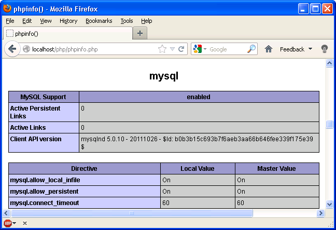Click Local Value On for mysql.allow_local_infile
The width and height of the screenshot is (336, 230).
click(x=198, y=180)
